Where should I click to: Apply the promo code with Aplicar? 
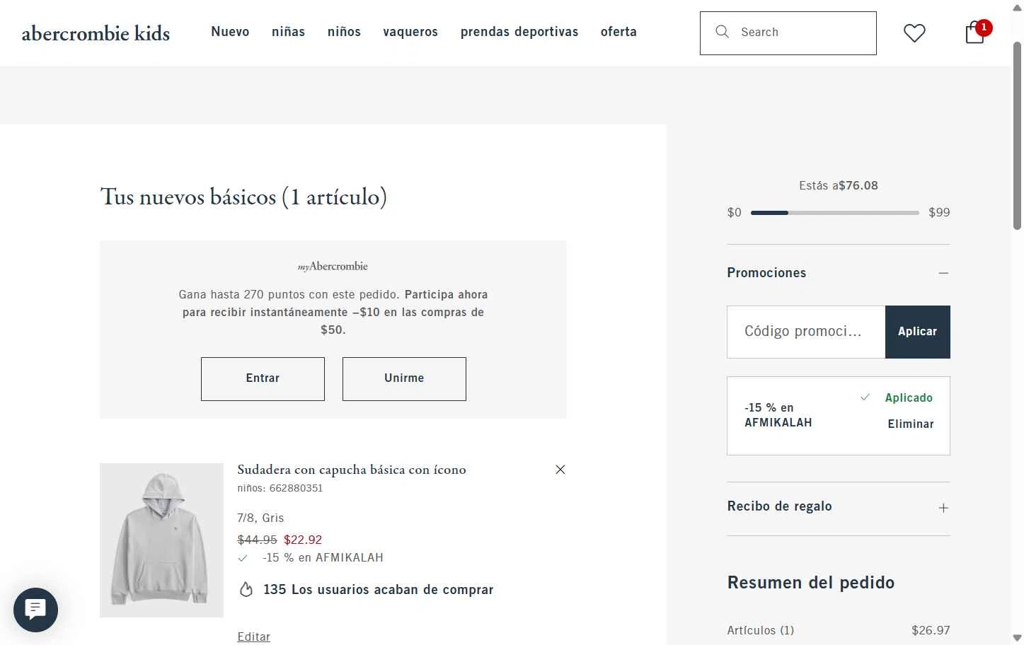tap(917, 332)
